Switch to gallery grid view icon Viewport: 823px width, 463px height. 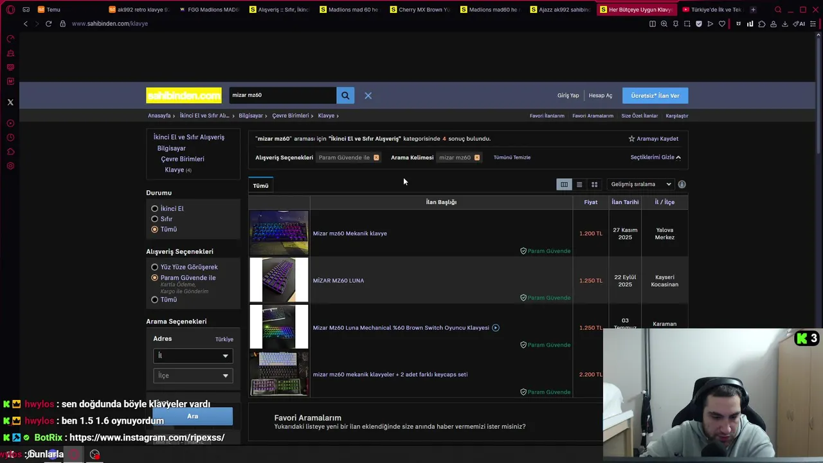click(595, 185)
